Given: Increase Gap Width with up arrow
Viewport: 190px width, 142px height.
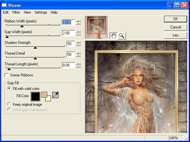Looking at the screenshot, I should click(78, 31).
